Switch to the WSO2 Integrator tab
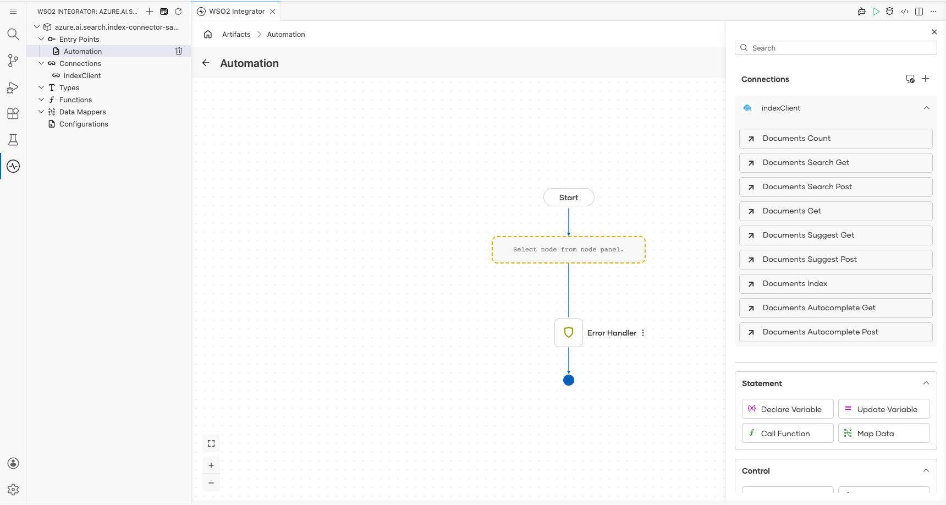The image size is (946, 505). click(237, 11)
